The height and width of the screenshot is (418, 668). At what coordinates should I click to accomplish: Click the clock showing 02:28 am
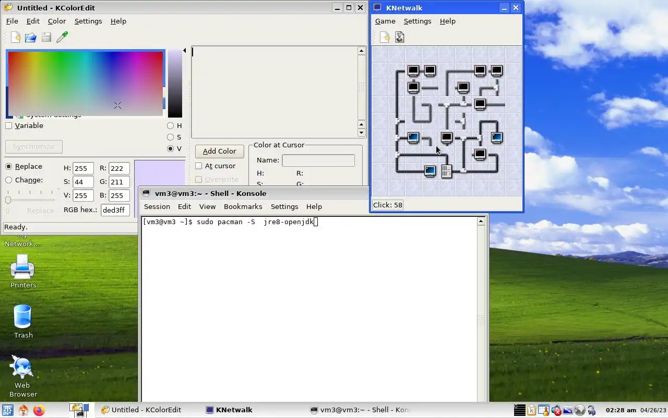tap(621, 410)
